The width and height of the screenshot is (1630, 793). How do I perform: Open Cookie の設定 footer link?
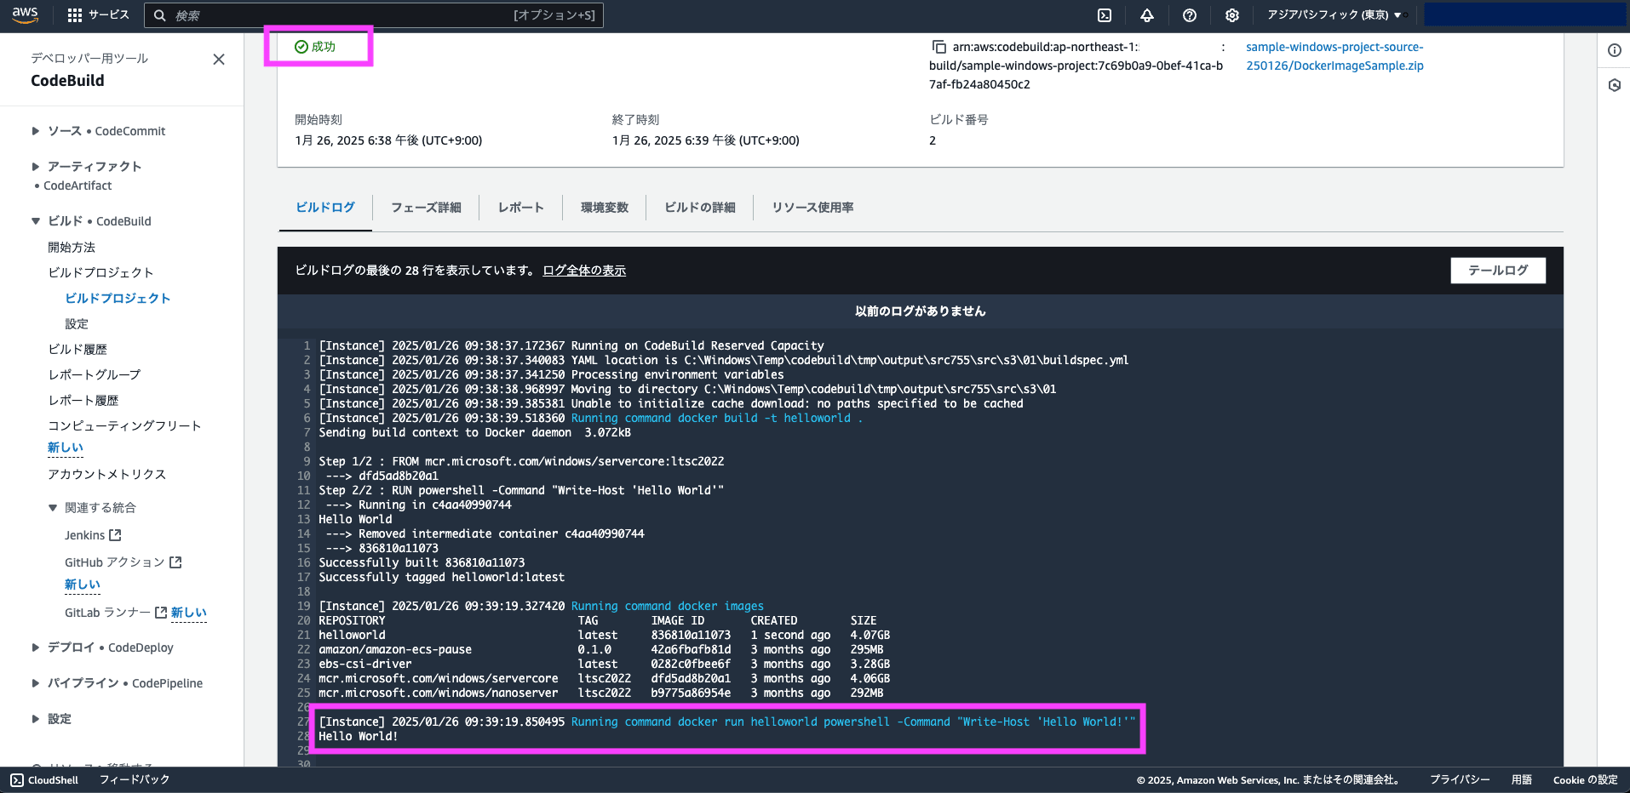pyautogui.click(x=1585, y=780)
